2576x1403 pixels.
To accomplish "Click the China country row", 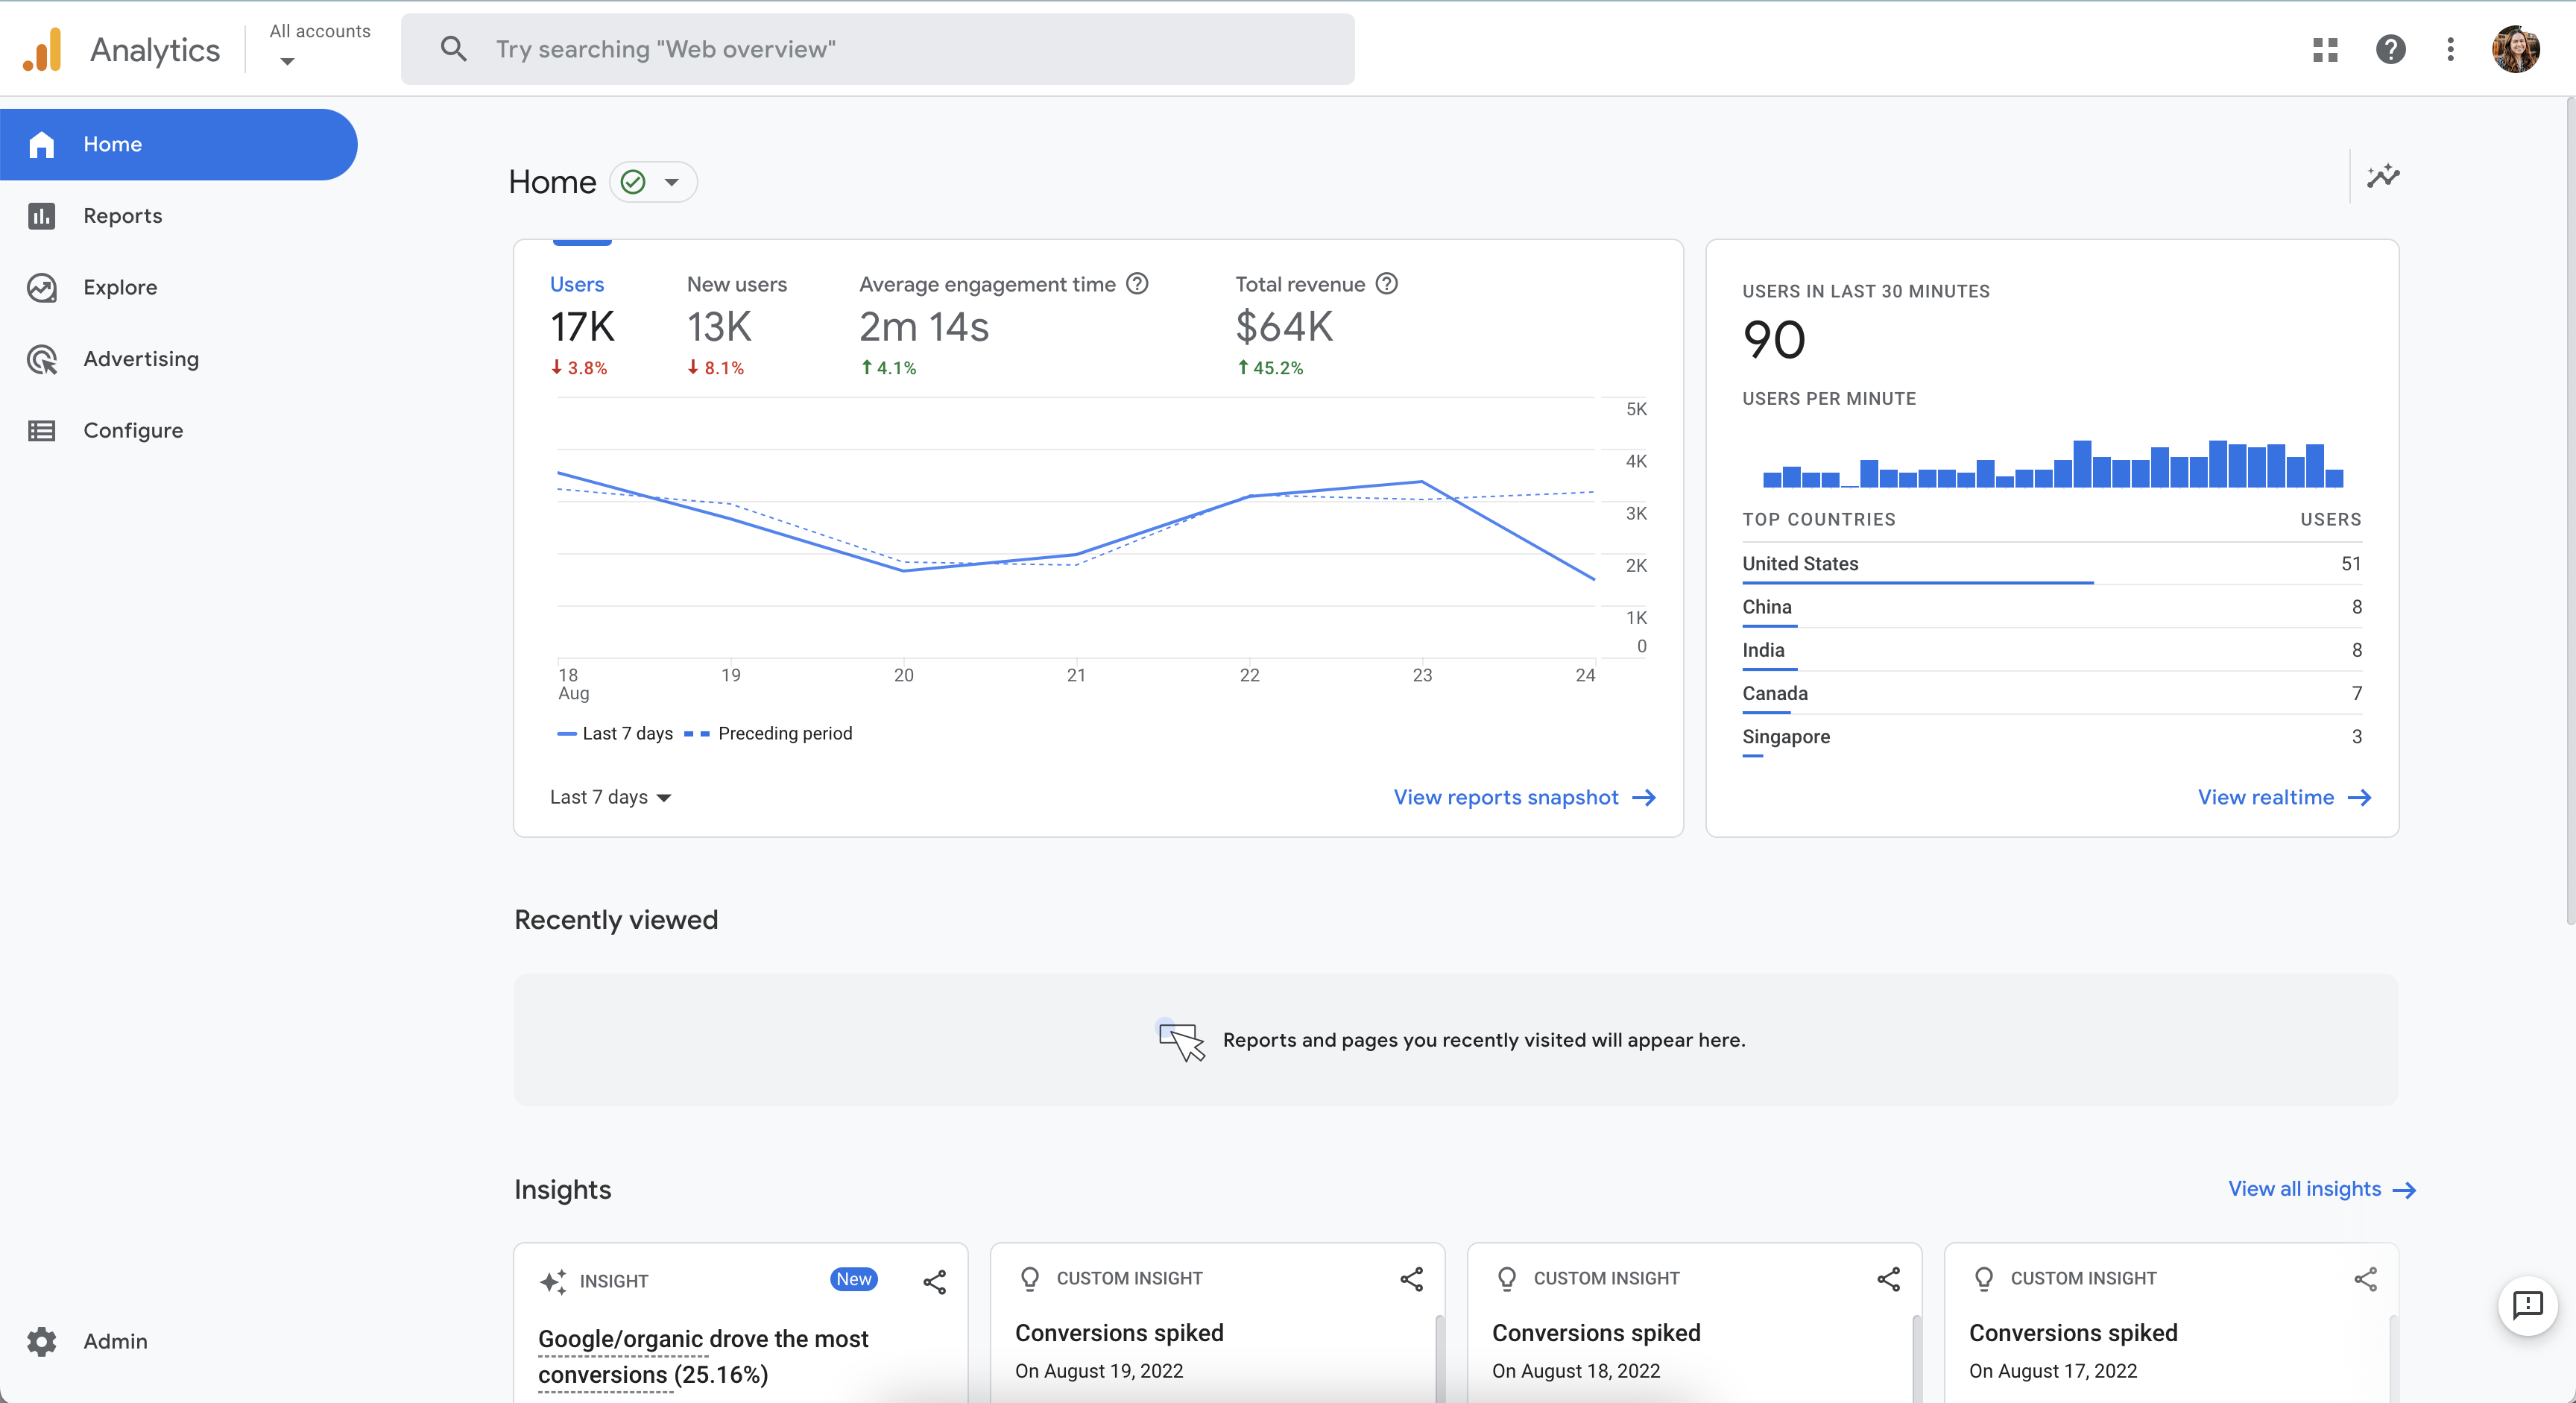I will (x=2051, y=607).
